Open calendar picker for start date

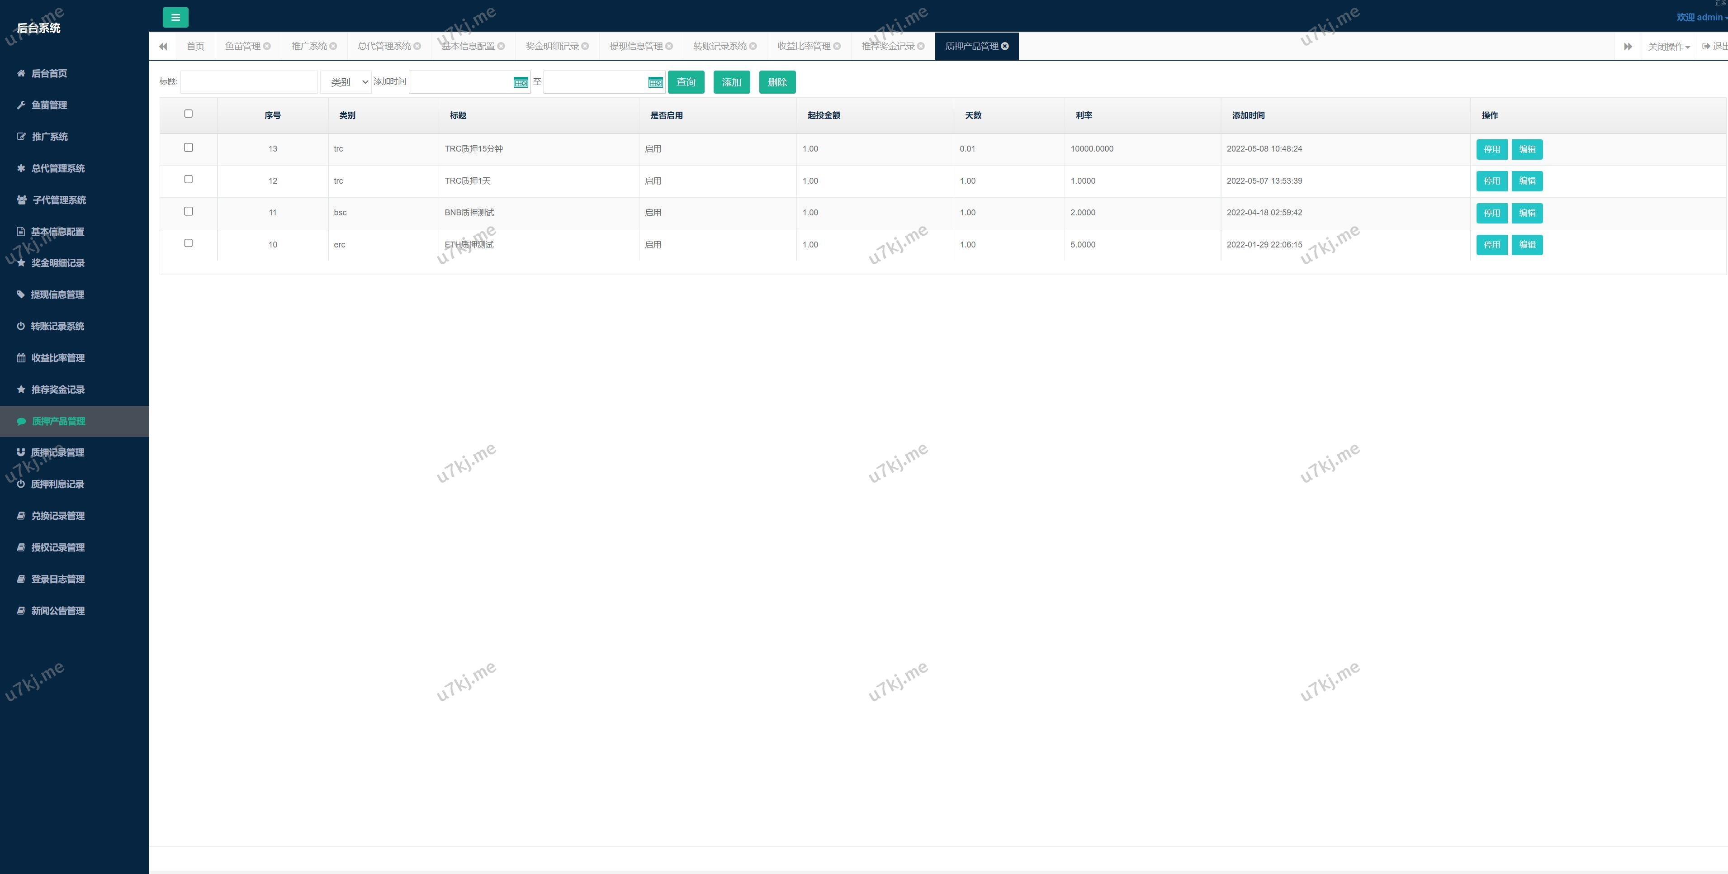[x=521, y=83]
